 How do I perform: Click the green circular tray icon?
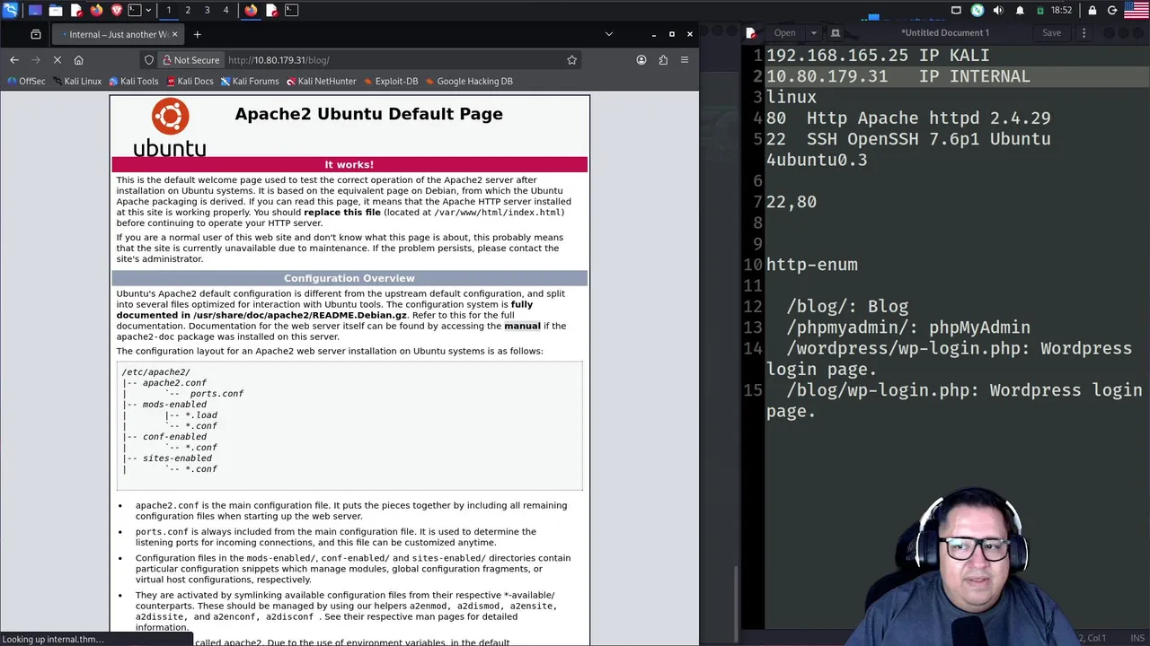point(977,10)
